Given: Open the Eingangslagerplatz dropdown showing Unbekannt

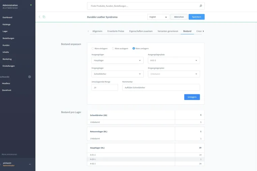Looking at the screenshot, I should click(x=174, y=74).
